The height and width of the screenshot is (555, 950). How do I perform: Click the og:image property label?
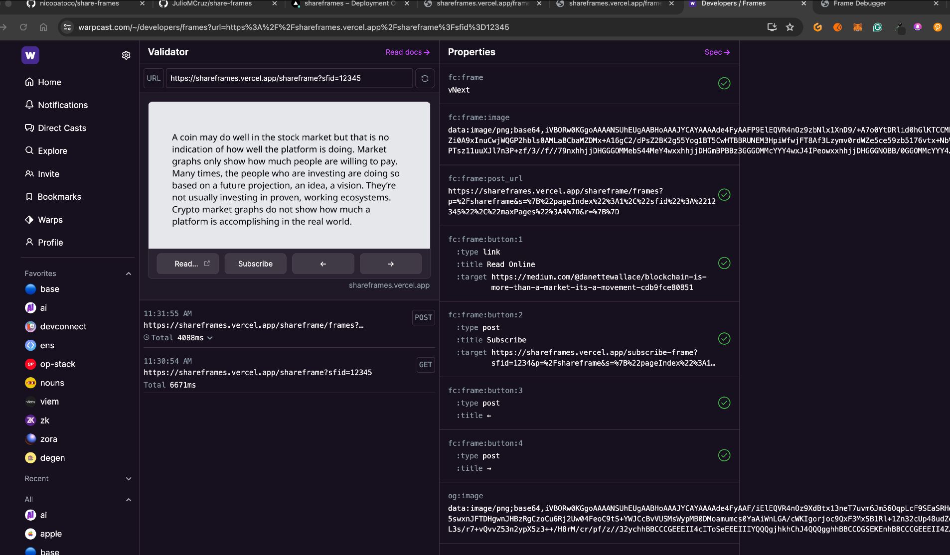pyautogui.click(x=465, y=496)
